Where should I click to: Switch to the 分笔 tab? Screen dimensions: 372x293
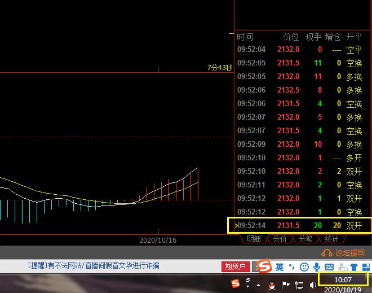(x=305, y=239)
